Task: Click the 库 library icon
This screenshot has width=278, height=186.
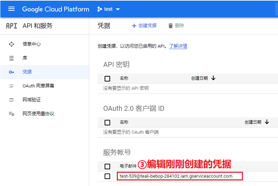Action: click(x=11, y=58)
